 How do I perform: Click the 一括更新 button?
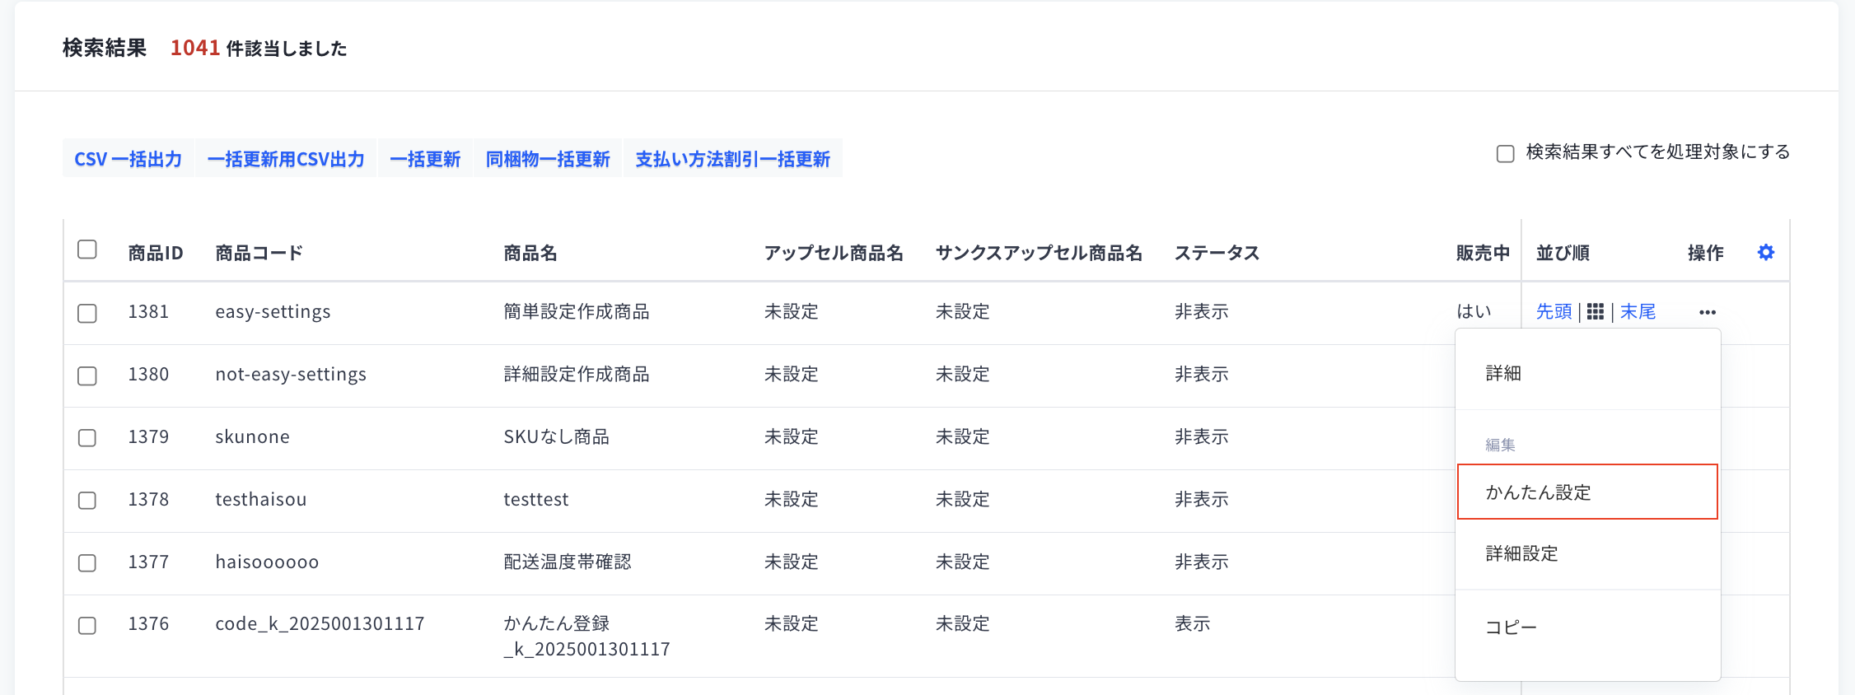pos(425,158)
